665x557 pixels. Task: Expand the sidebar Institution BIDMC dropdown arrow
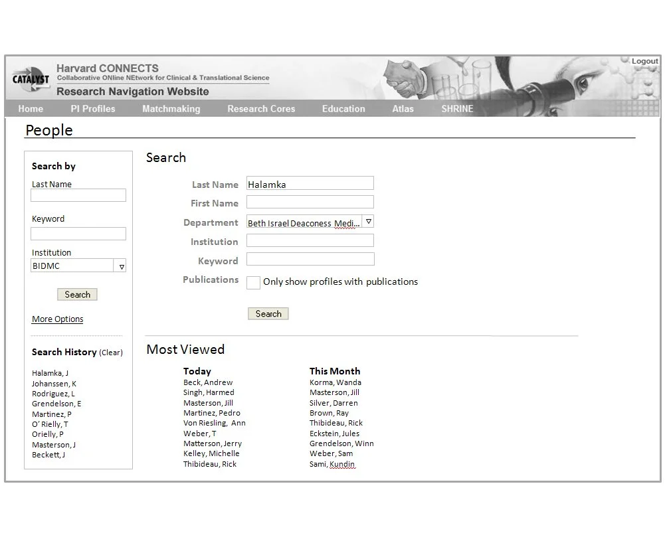(x=122, y=266)
